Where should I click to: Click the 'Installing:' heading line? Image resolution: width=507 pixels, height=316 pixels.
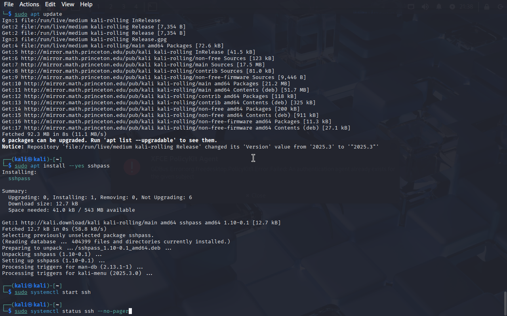point(19,172)
